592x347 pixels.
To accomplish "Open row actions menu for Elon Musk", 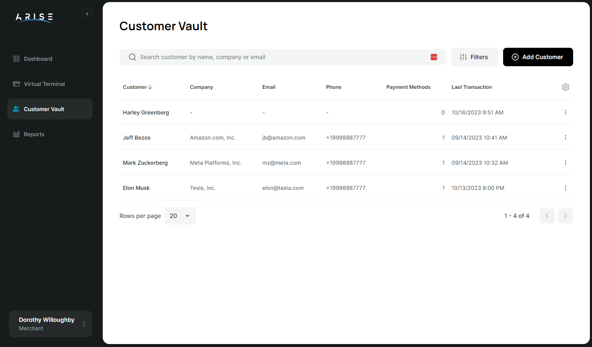I will (x=566, y=188).
